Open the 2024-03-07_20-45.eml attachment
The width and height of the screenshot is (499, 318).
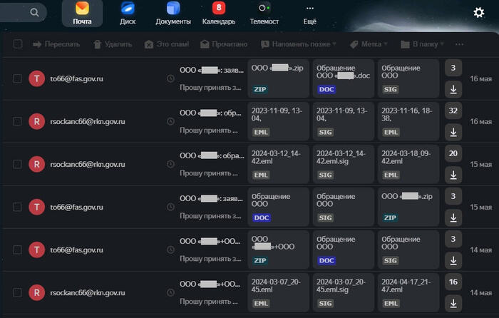[279, 292]
